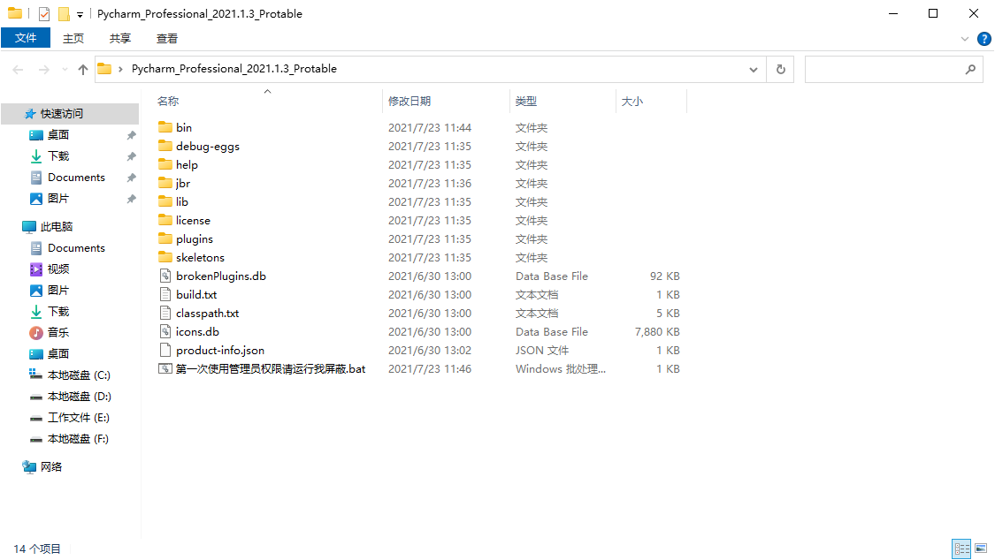Click the properties quick access toolbar icon

(x=44, y=13)
